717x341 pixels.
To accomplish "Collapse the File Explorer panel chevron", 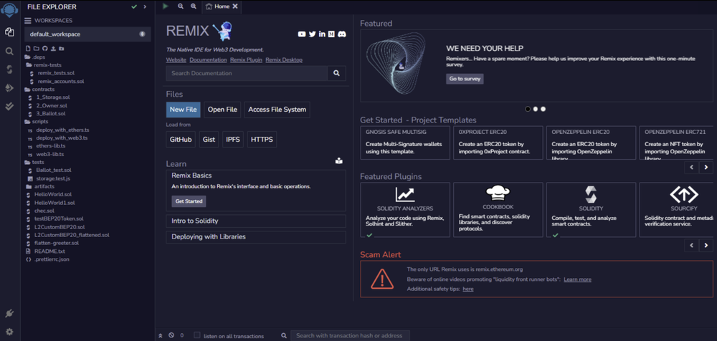I will (145, 7).
